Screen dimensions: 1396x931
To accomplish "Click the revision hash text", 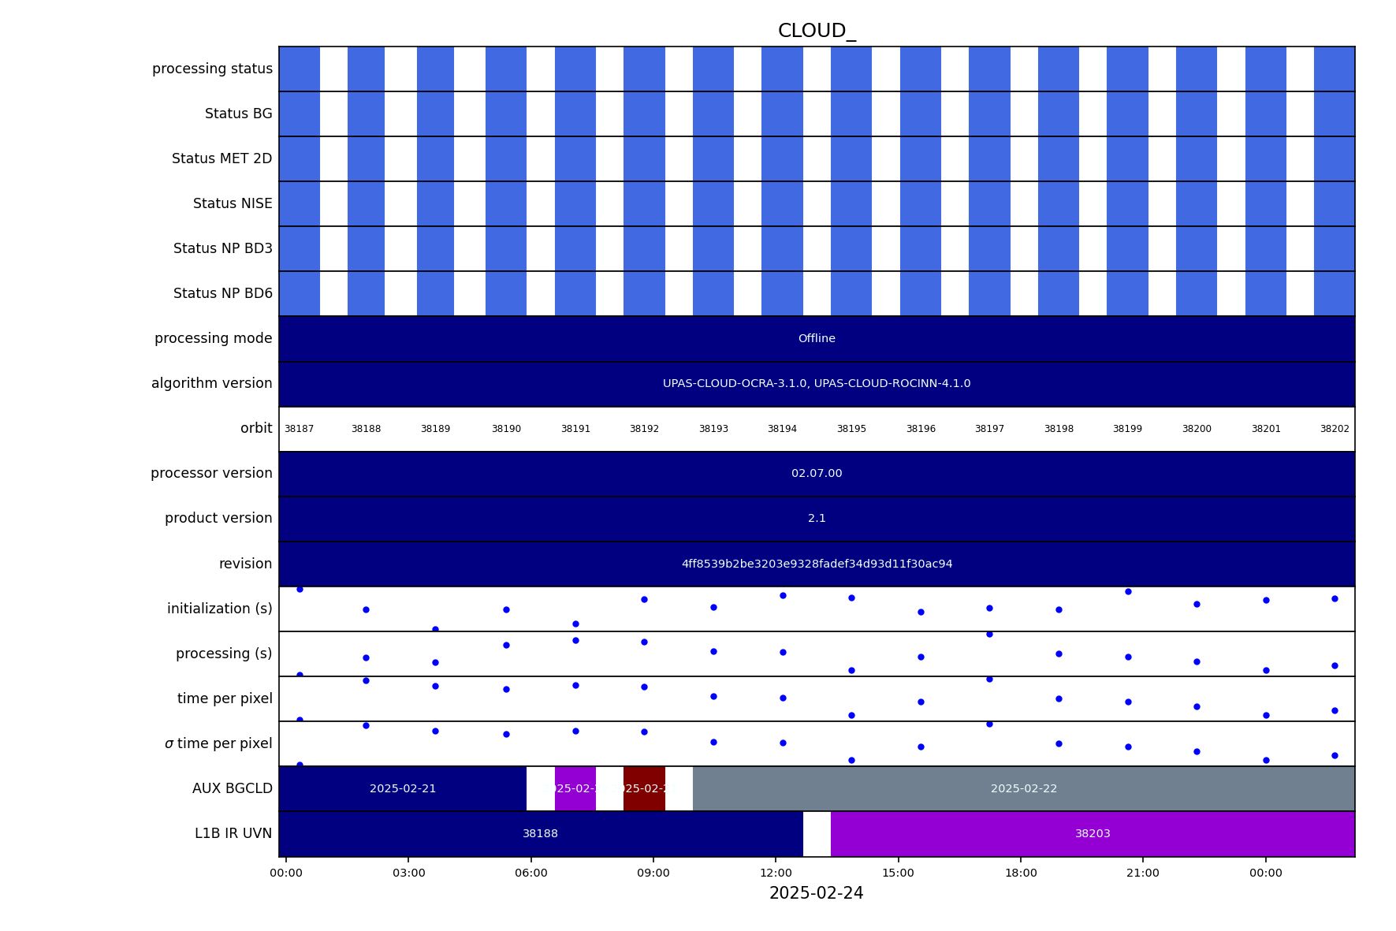I will pyautogui.click(x=816, y=564).
